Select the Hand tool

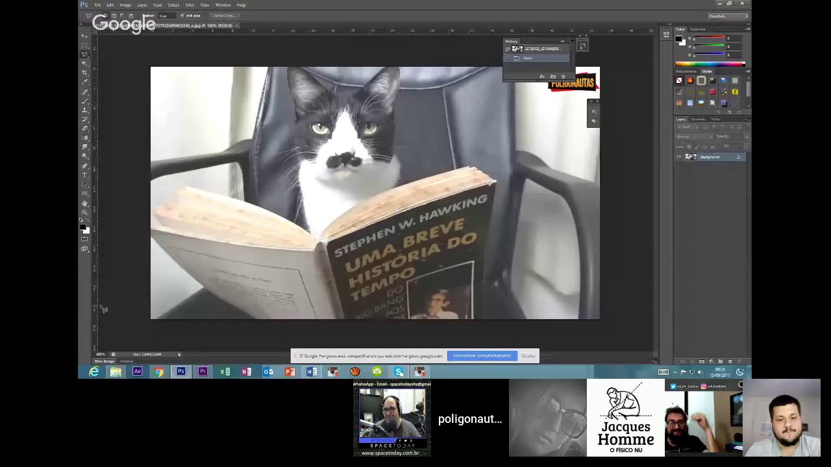pyautogui.click(x=84, y=204)
